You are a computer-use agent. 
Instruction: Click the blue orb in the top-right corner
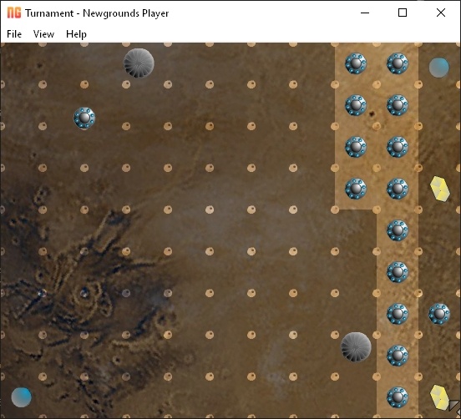[439, 68]
